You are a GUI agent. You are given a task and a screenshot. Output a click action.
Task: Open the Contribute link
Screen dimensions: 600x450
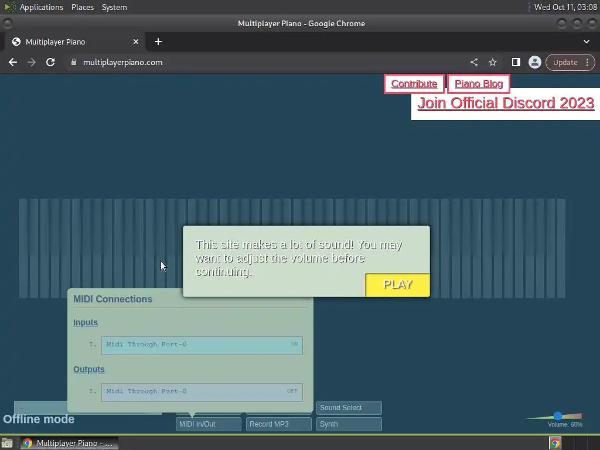point(414,84)
